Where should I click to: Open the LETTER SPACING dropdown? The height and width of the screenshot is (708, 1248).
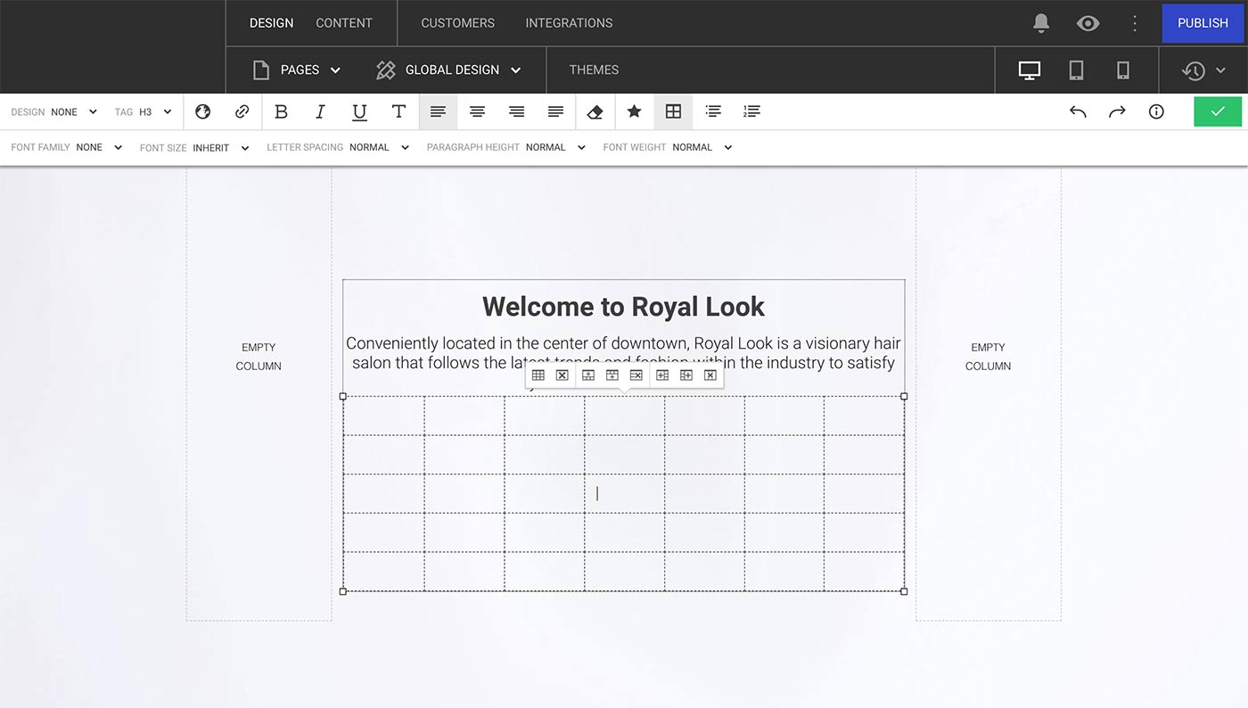point(338,147)
